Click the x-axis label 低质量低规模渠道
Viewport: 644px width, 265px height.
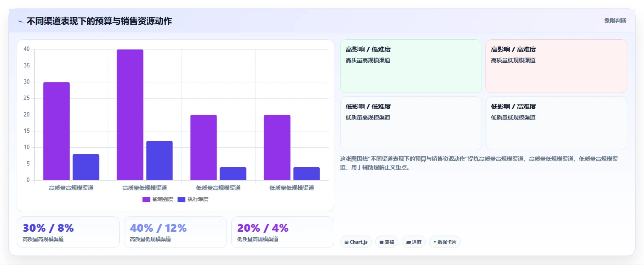coord(291,188)
